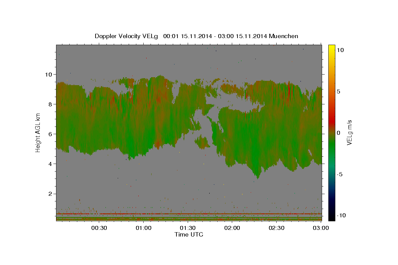Image resolution: width=398 pixels, height=265 pixels.
Task: Click the yellow top of the colorbar
Action: pyautogui.click(x=332, y=48)
